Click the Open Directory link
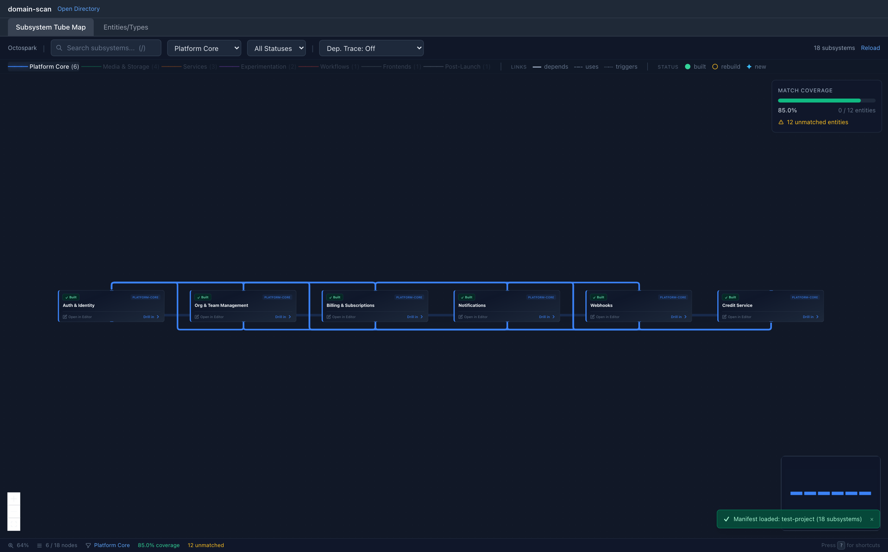This screenshot has height=552, width=888. (79, 9)
